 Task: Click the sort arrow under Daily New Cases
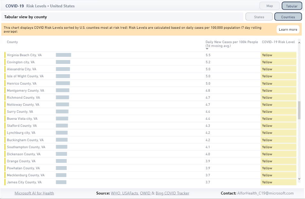click(x=207, y=49)
